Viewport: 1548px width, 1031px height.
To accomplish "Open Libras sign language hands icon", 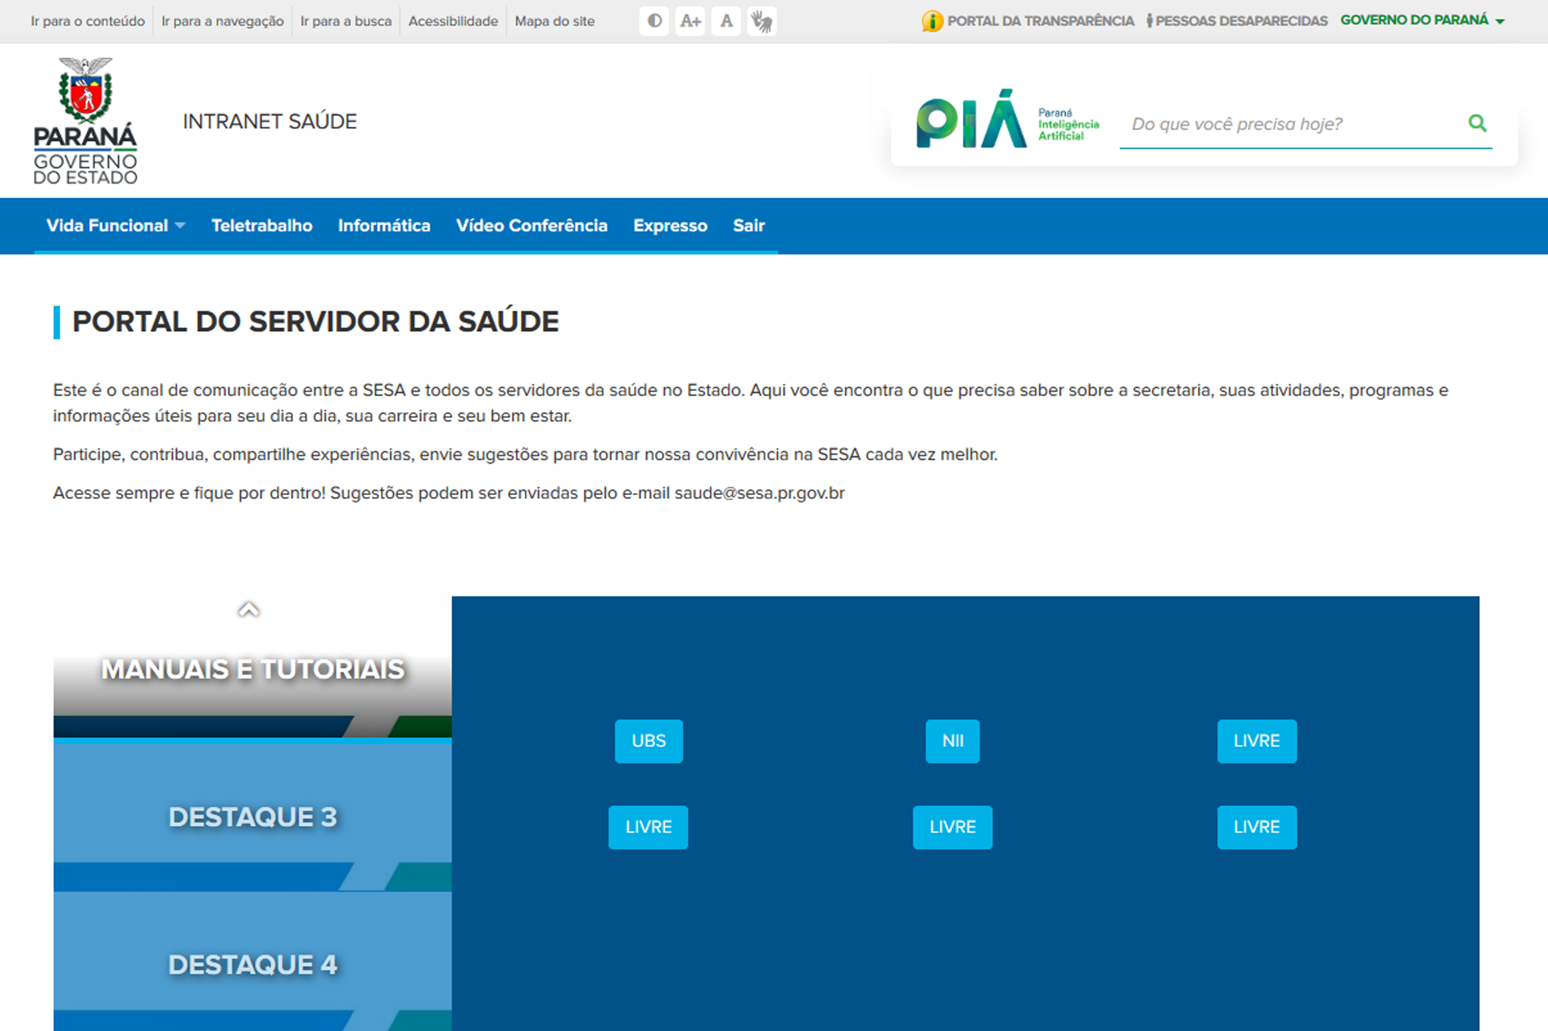I will (762, 21).
